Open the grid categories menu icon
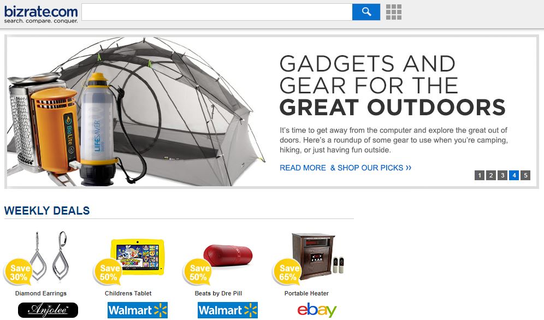 point(394,12)
